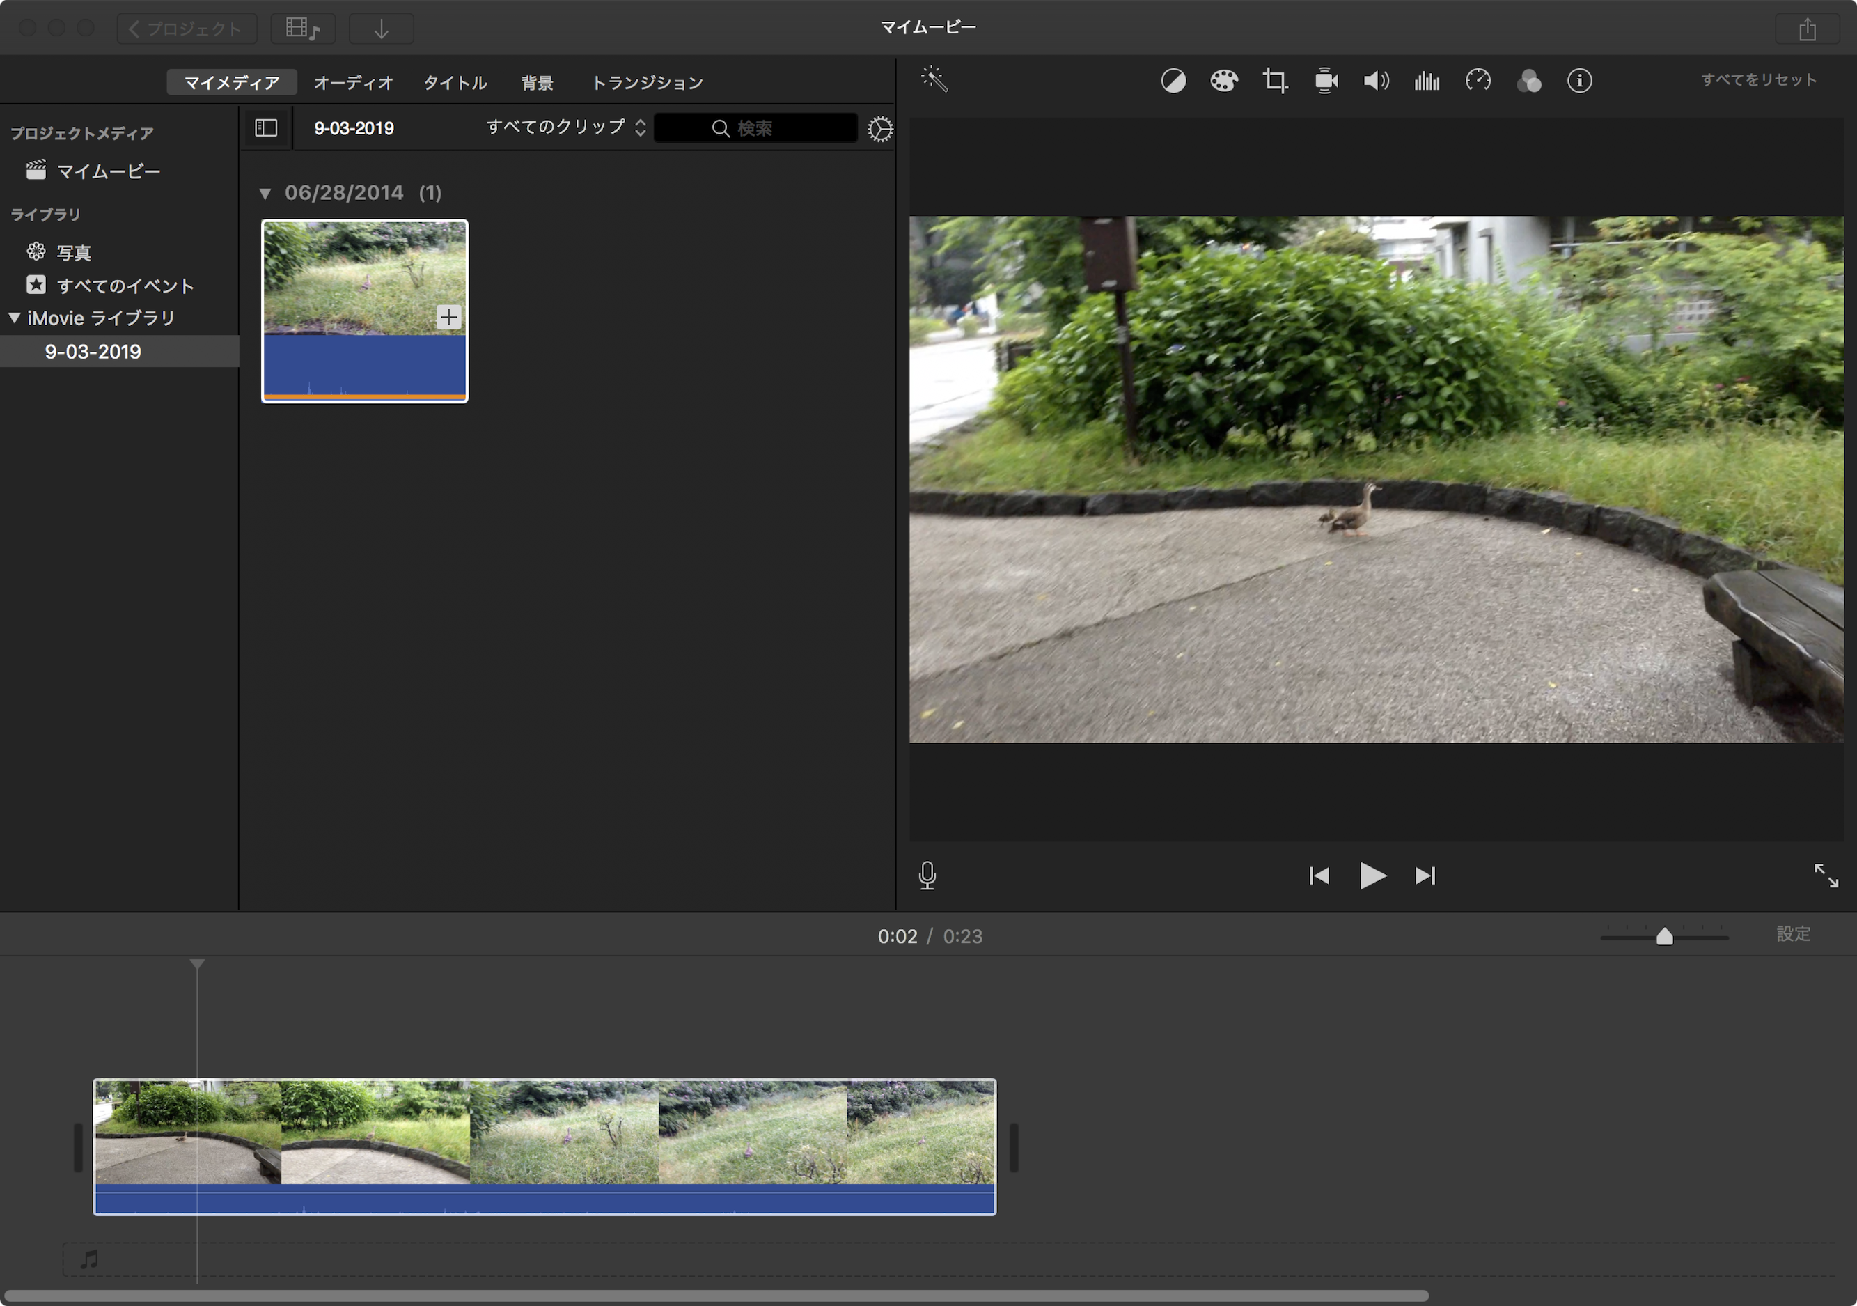Open the noise reduction and equalizer tool

[1427, 81]
